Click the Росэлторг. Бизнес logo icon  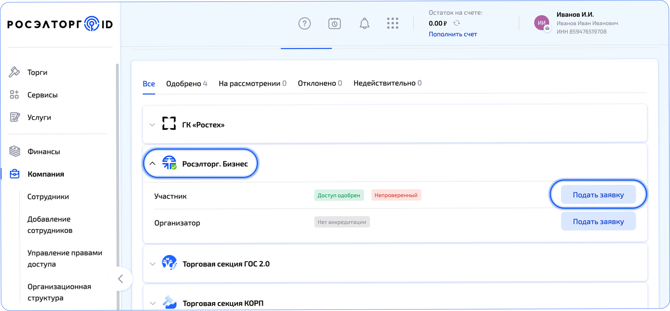pos(169,163)
